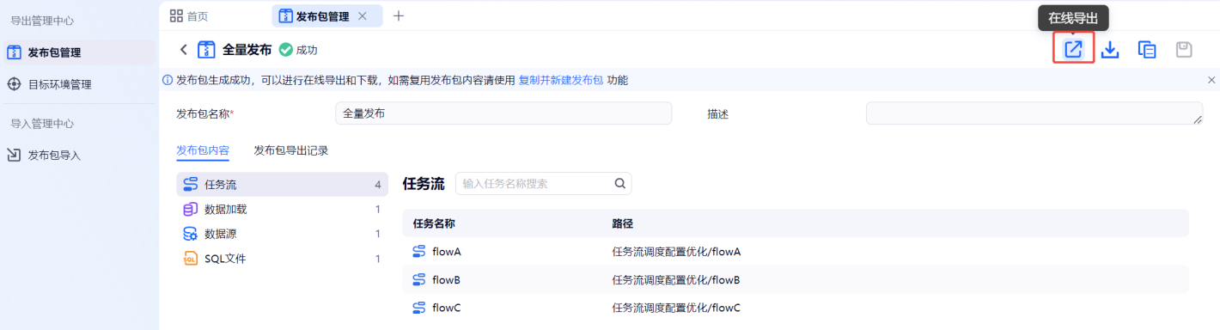The height and width of the screenshot is (330, 1220).
Task: Click path 任务流调度配置优化/flowB
Action: (x=676, y=279)
